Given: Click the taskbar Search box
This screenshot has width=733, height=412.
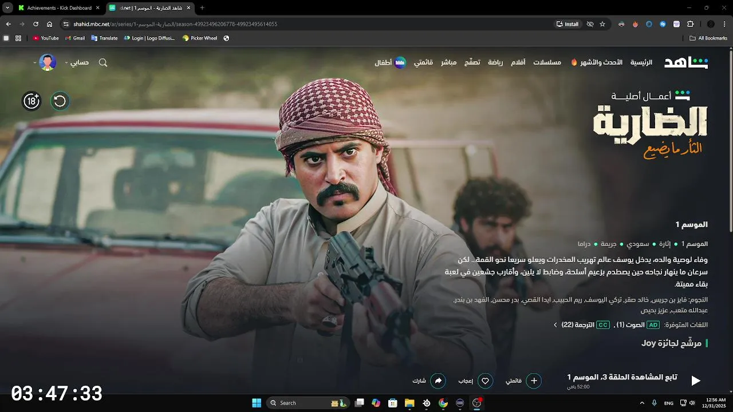Looking at the screenshot, I should click(x=308, y=403).
